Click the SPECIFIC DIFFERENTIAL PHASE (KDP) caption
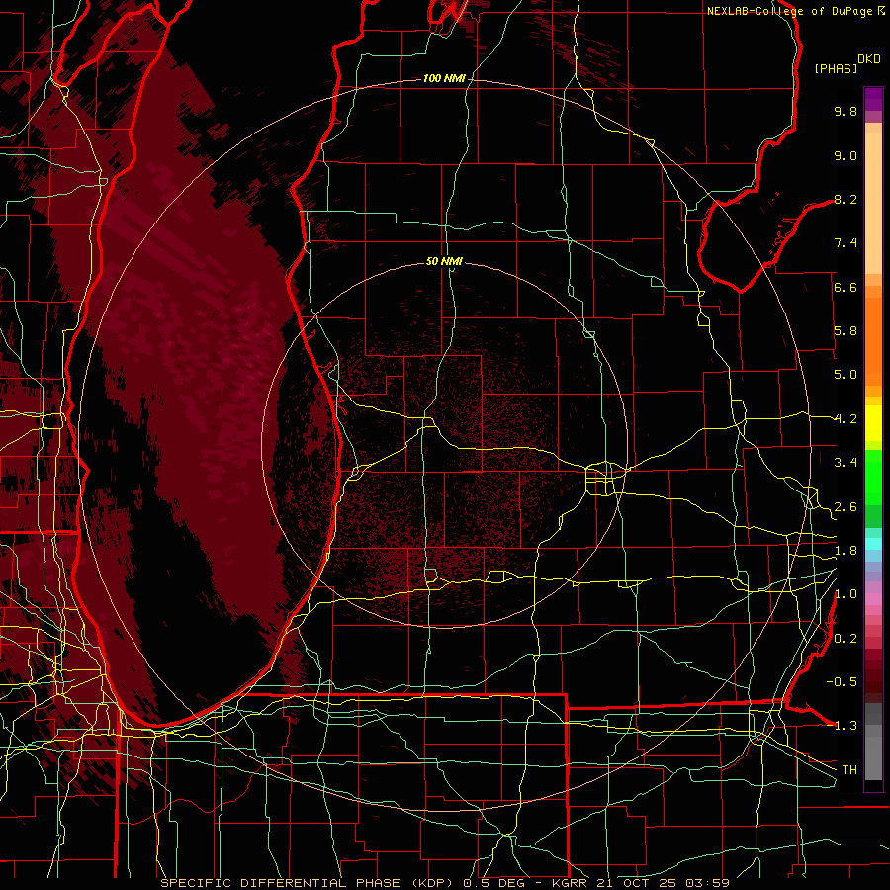This screenshot has width=890, height=890. tap(308, 883)
